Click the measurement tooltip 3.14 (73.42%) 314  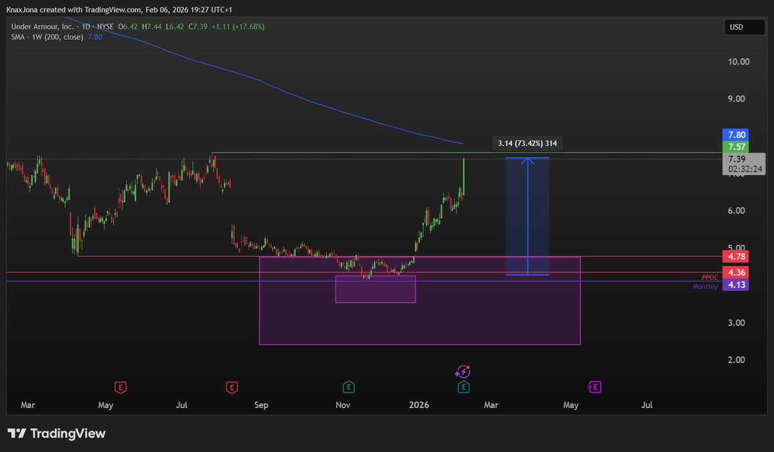pos(528,144)
